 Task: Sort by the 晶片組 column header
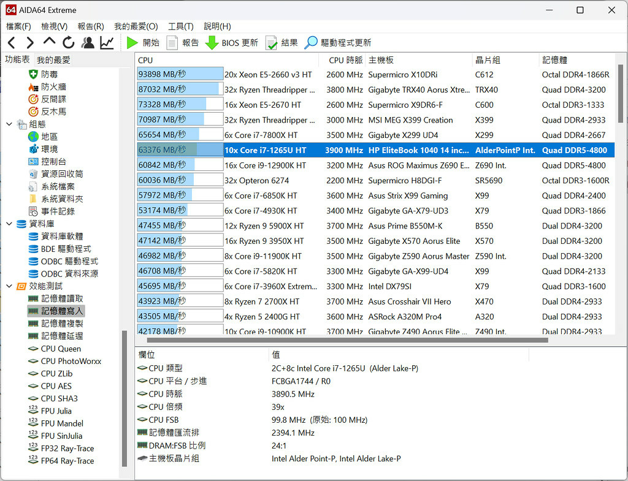pos(506,60)
